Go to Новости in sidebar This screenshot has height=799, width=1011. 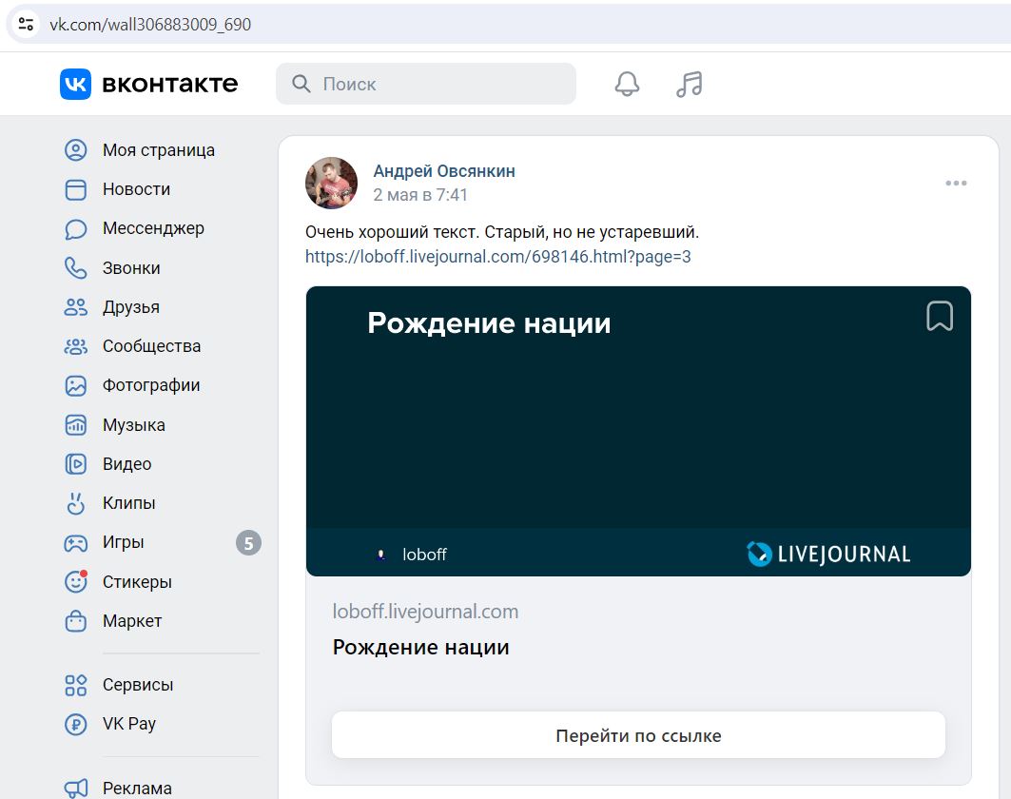point(136,189)
